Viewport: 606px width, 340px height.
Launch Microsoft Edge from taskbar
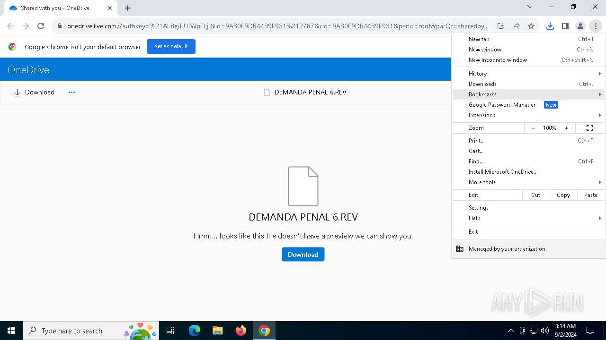coord(195,331)
